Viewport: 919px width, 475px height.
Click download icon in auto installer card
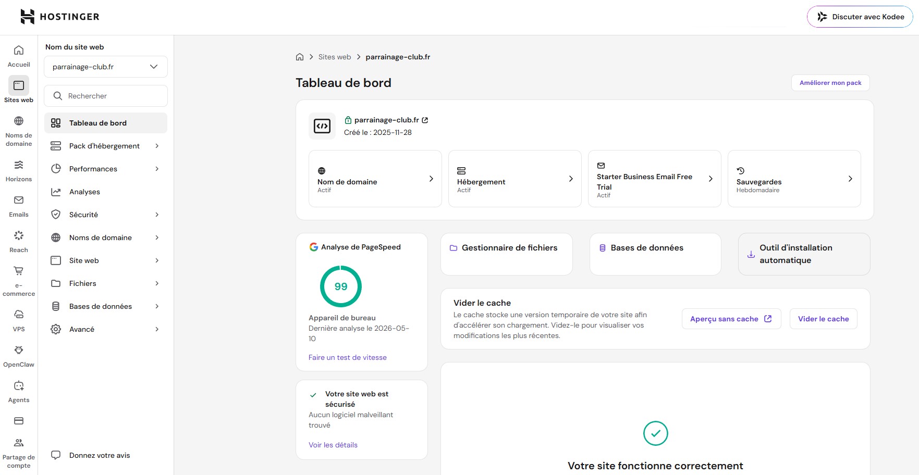[x=751, y=254]
